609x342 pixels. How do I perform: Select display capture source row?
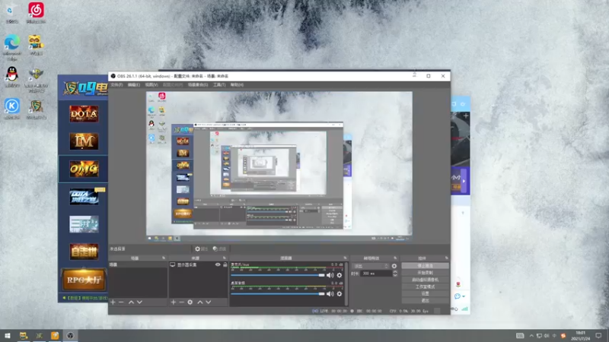(198, 264)
